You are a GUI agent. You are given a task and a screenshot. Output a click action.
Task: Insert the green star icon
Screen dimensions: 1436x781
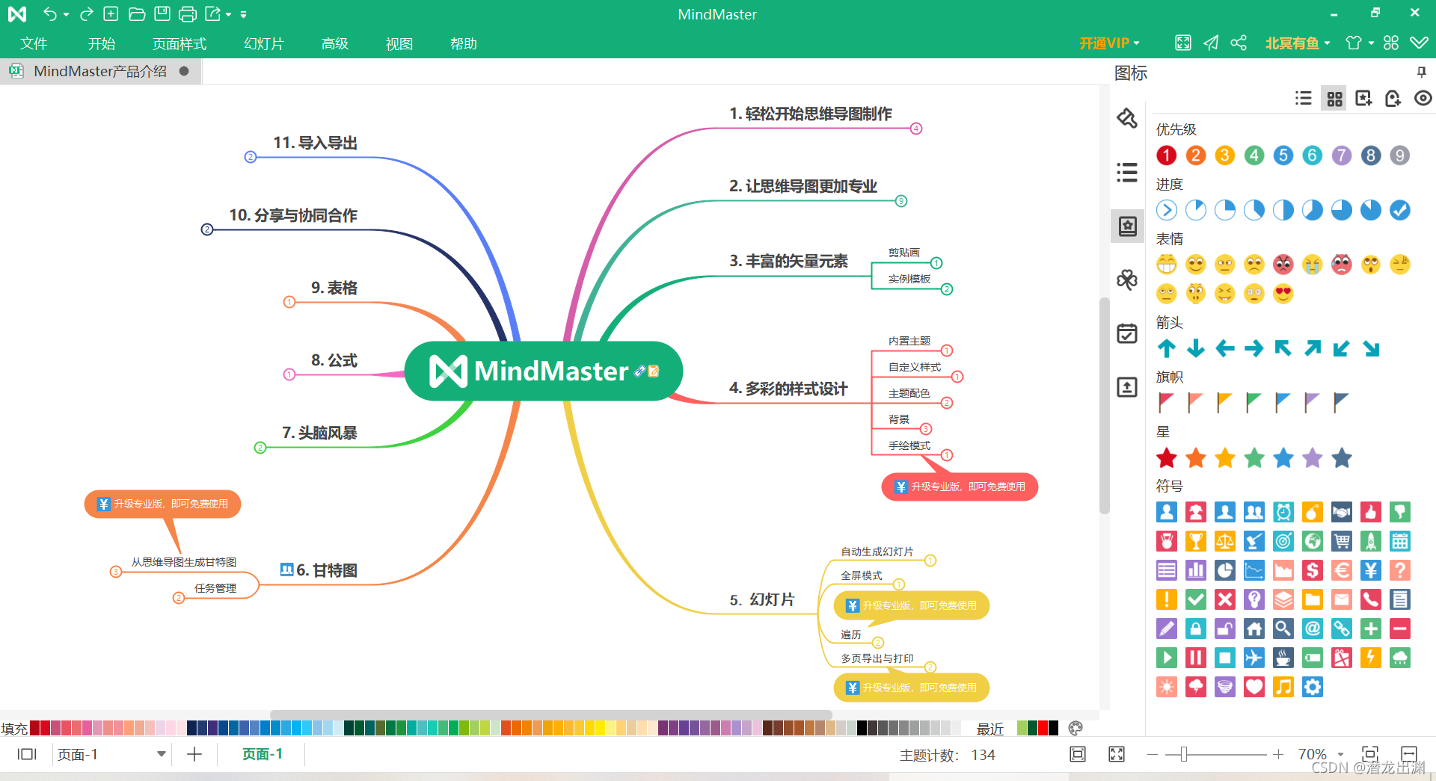(x=1254, y=457)
